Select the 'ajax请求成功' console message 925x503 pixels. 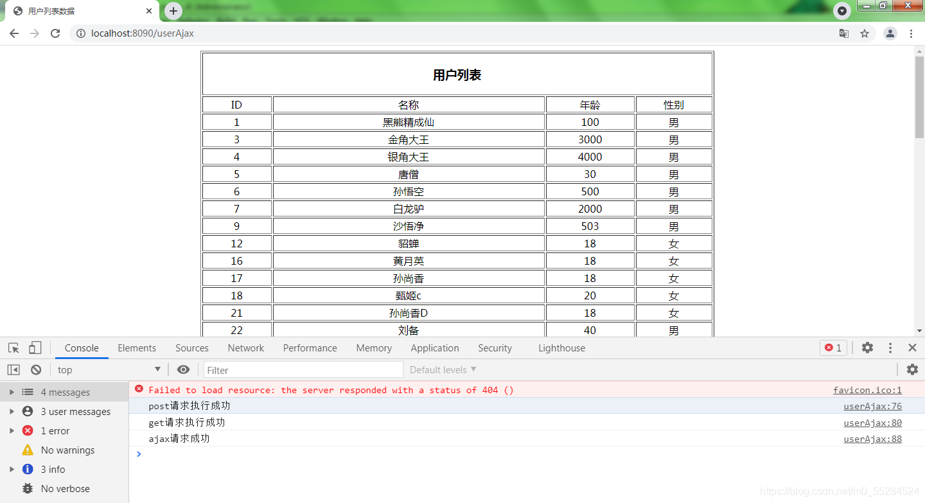coord(179,439)
